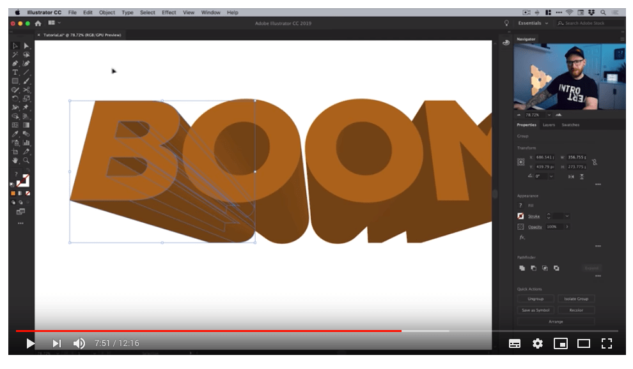633x369 pixels.
Task: Click the Minus Front pathfinder icon
Action: click(x=534, y=268)
